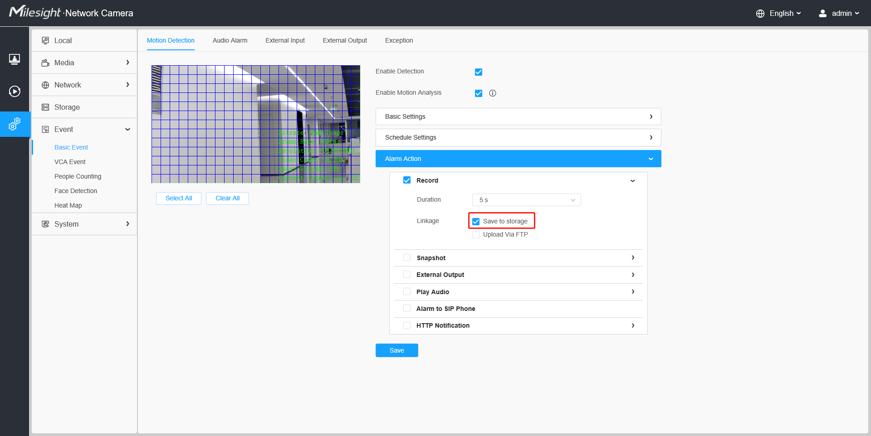The width and height of the screenshot is (871, 436).
Task: Enable HTTP Notification checkbox
Action: pos(407,325)
